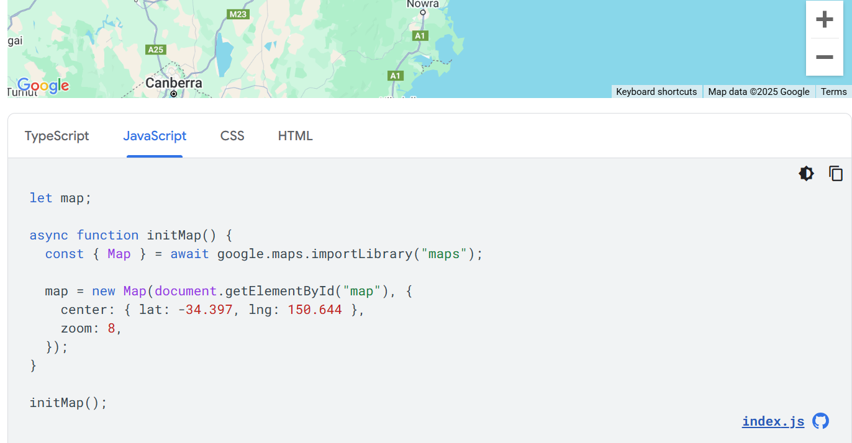Click the 'async function initMap()' line
The width and height of the screenshot is (852, 443).
pos(130,235)
